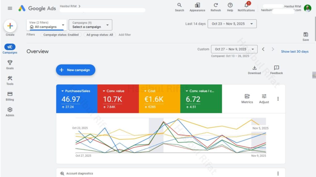This screenshot has width=316, height=177.
Task: Go to the previous date period arrow
Action: (263, 49)
